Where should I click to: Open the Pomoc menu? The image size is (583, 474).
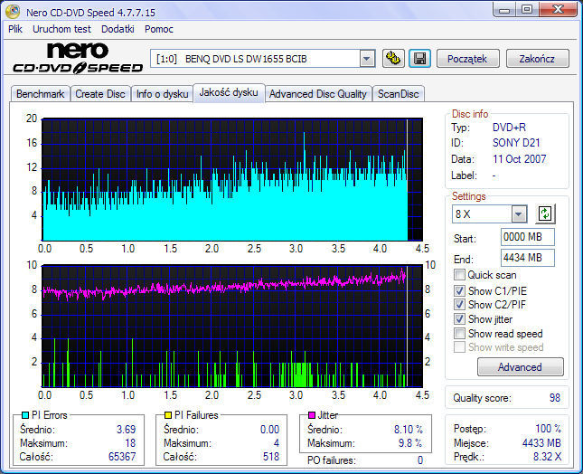[159, 29]
